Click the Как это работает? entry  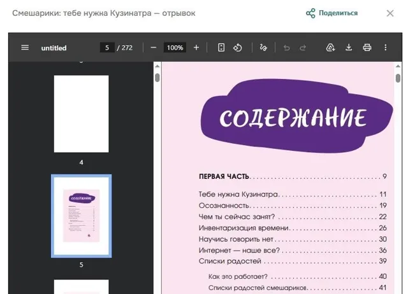[x=298, y=276]
